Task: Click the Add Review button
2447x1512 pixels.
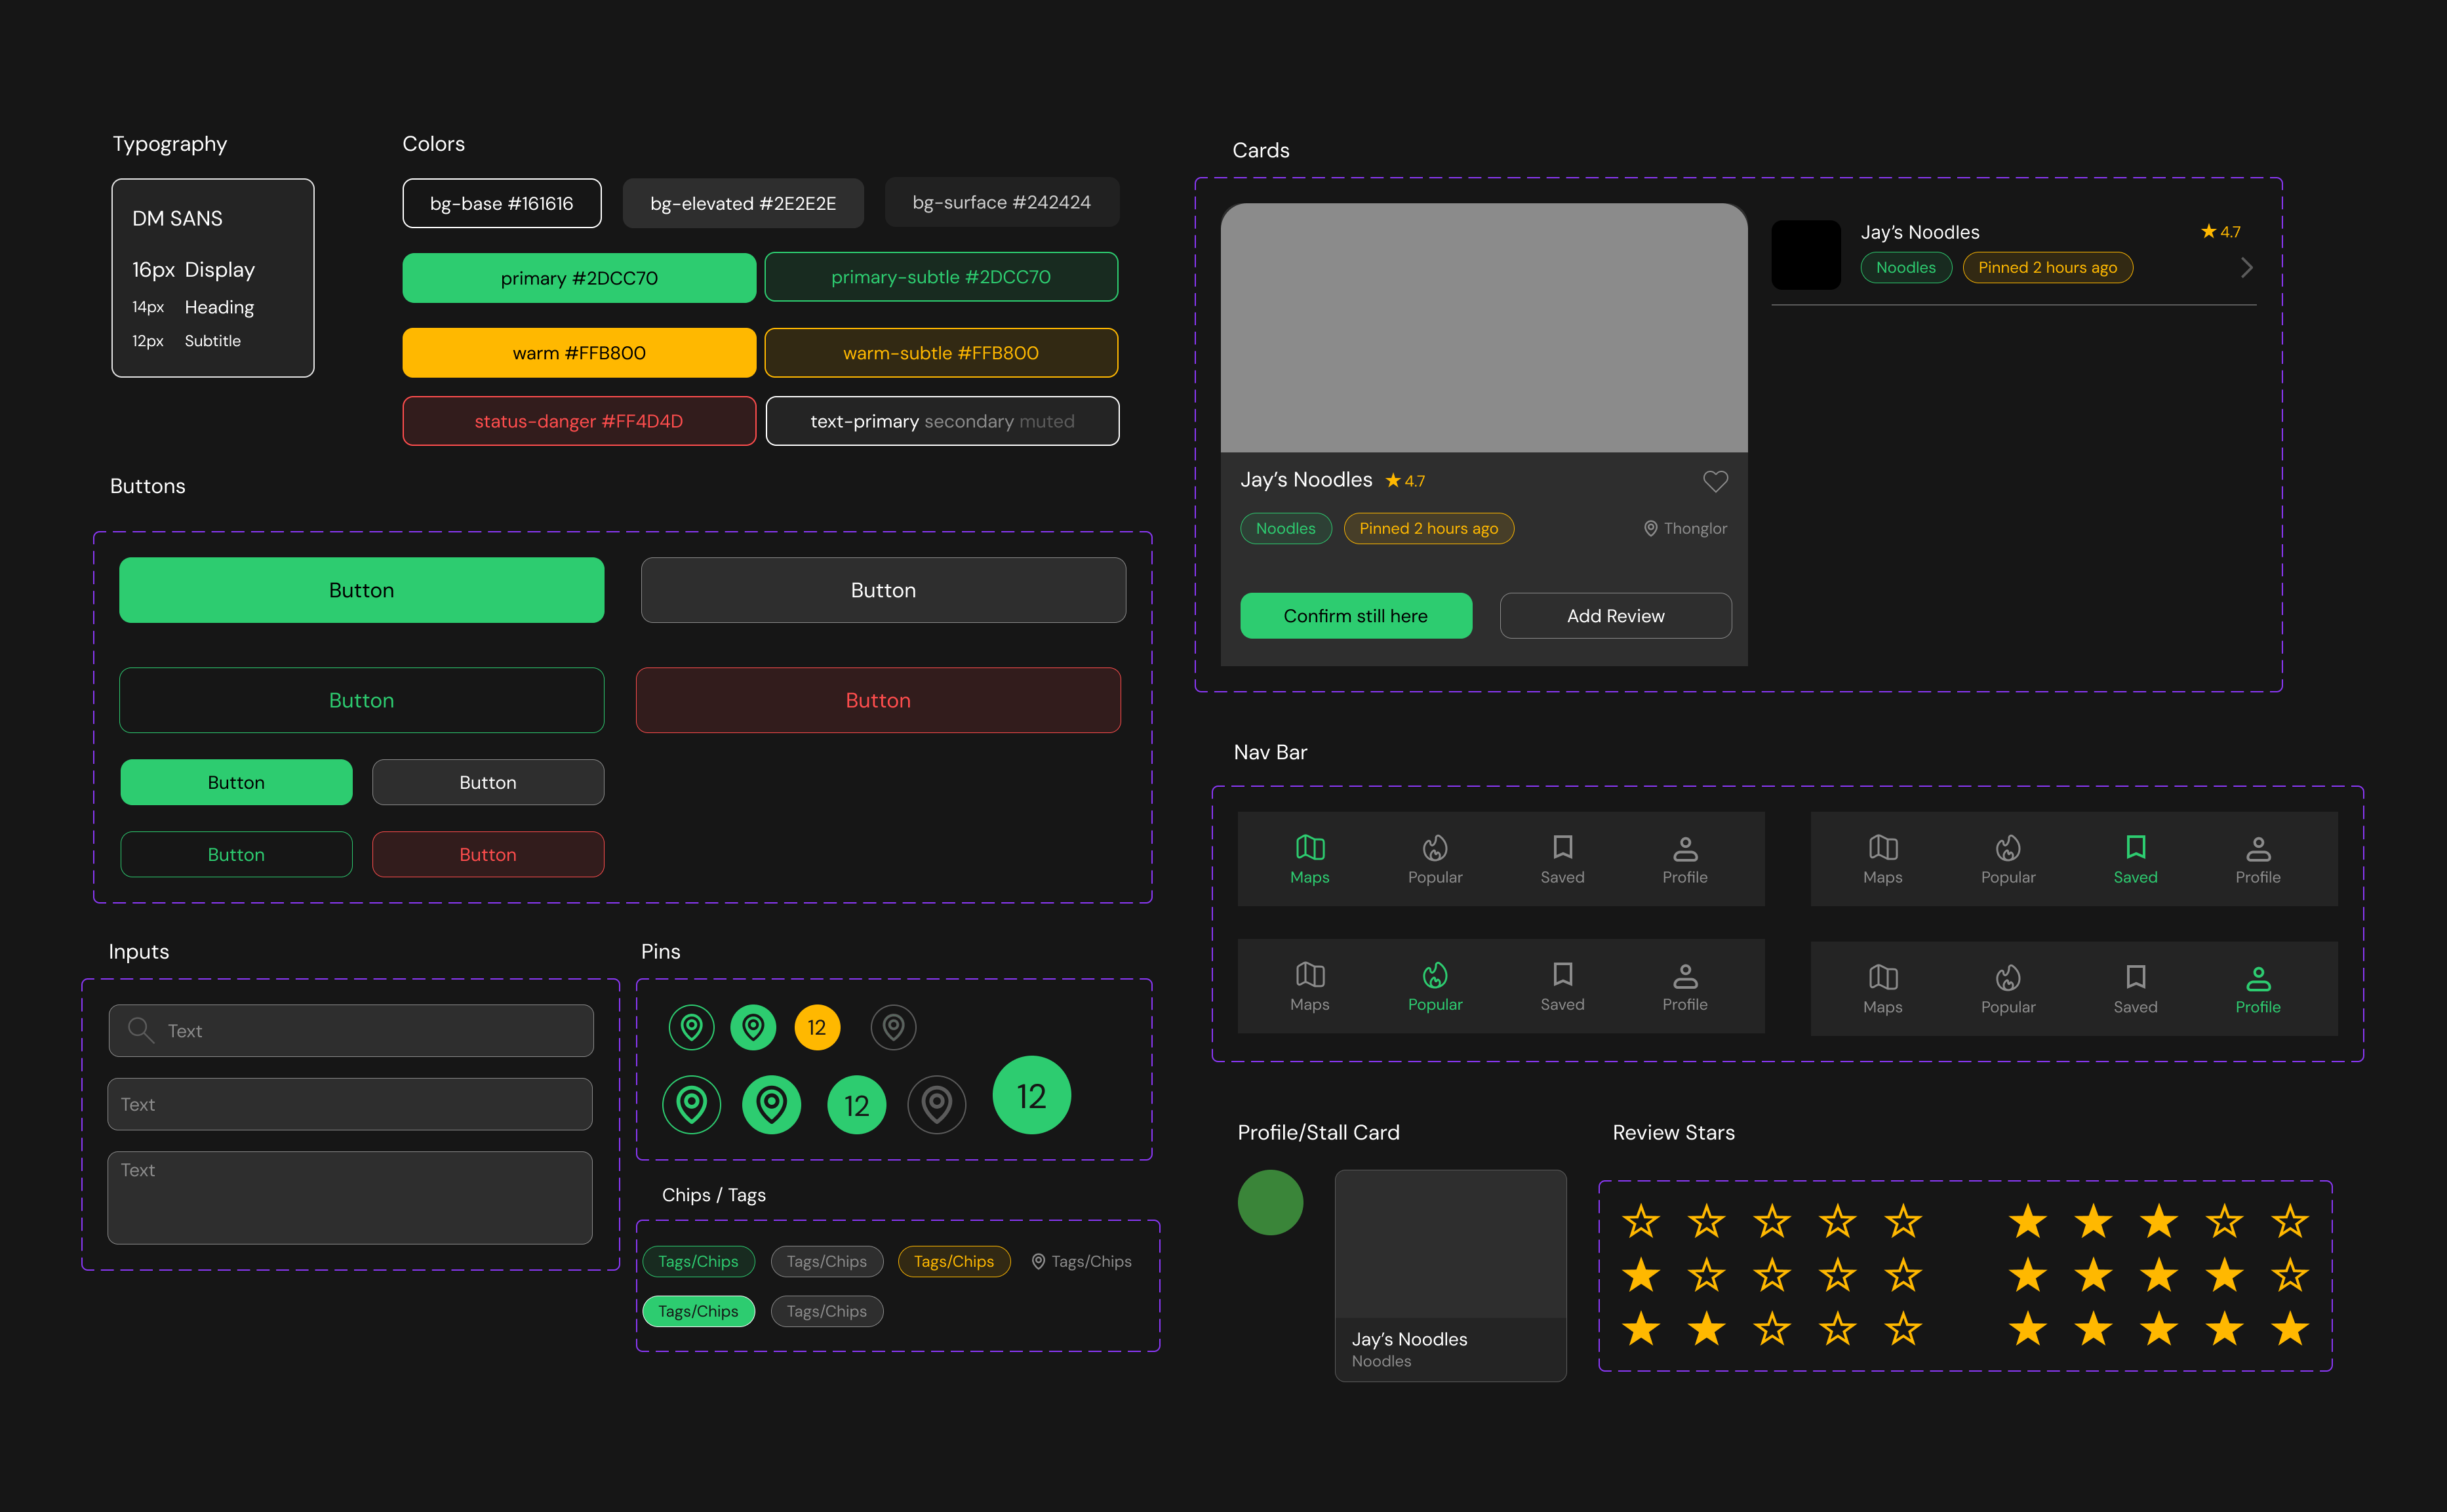Action: pos(1615,616)
